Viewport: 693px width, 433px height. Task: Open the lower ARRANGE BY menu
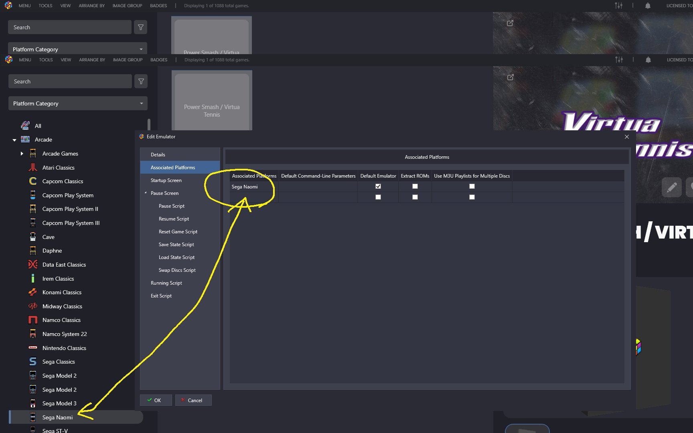point(92,60)
